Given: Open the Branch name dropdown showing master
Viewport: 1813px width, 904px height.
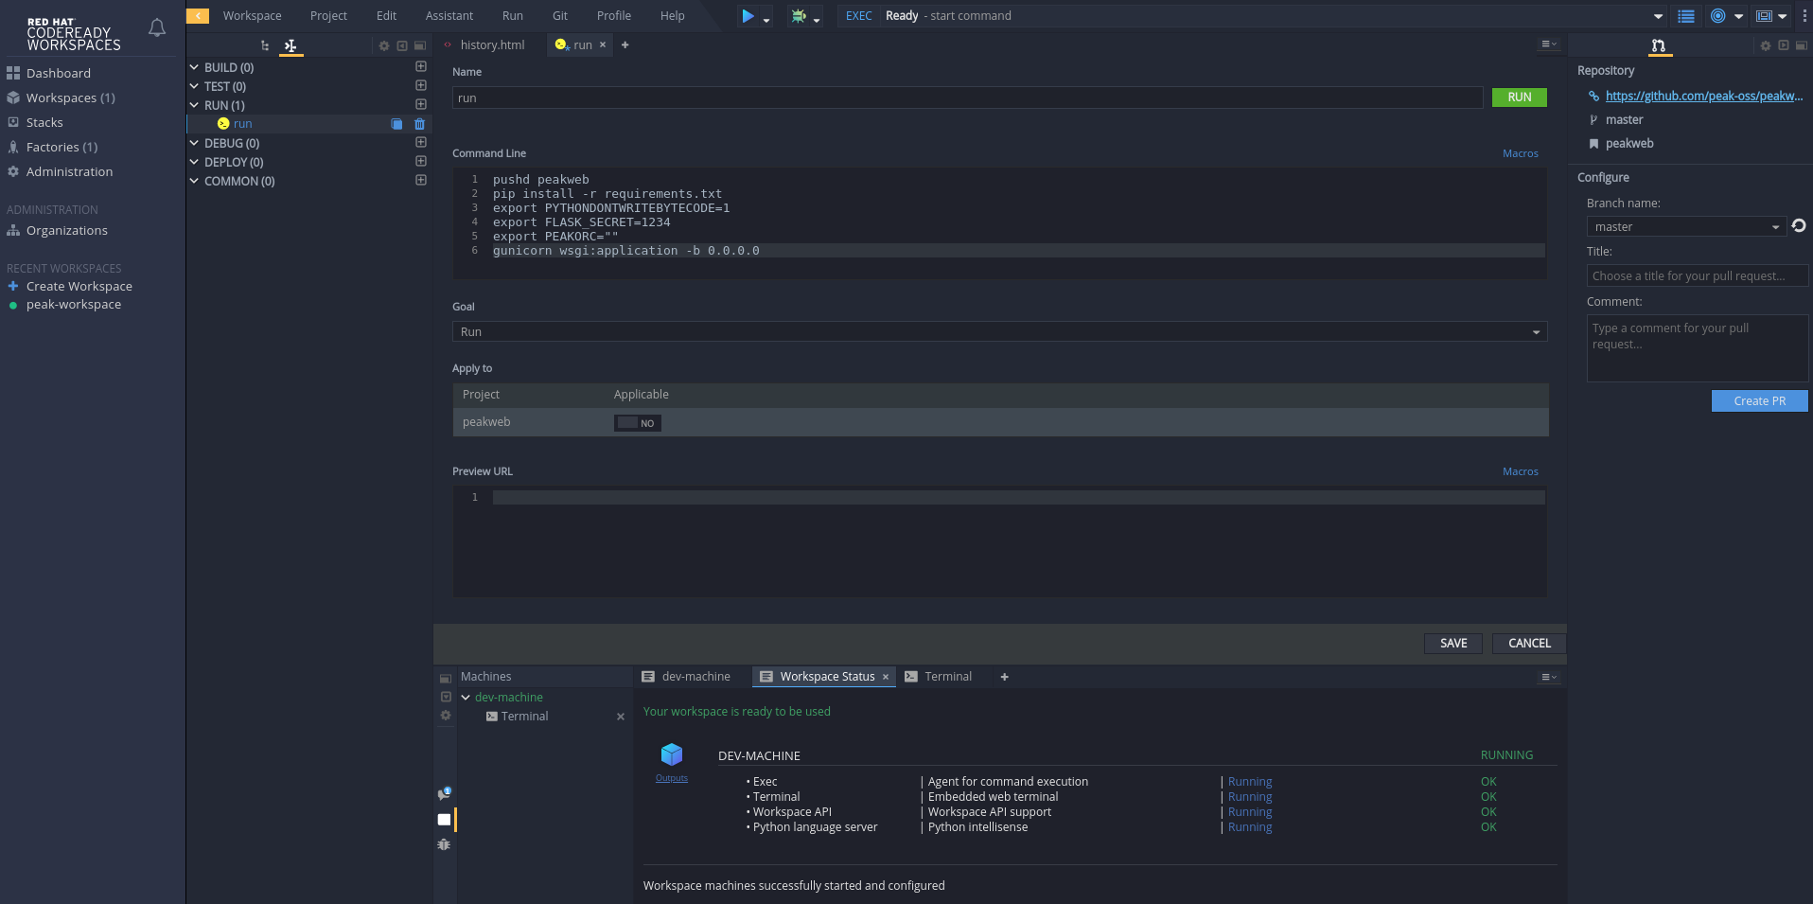Looking at the screenshot, I should coord(1686,227).
